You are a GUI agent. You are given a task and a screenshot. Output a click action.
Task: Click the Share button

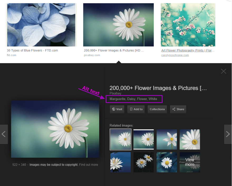click(x=178, y=109)
